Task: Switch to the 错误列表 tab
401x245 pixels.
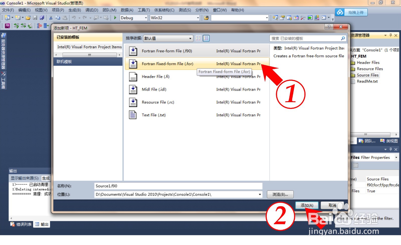Action: 21,224
